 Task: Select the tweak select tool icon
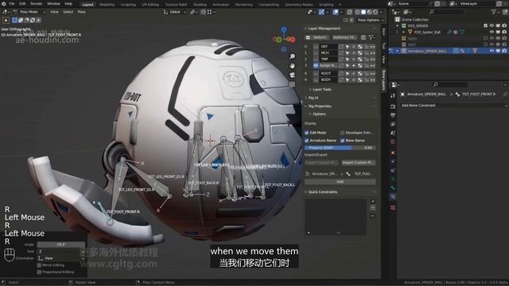6,20
